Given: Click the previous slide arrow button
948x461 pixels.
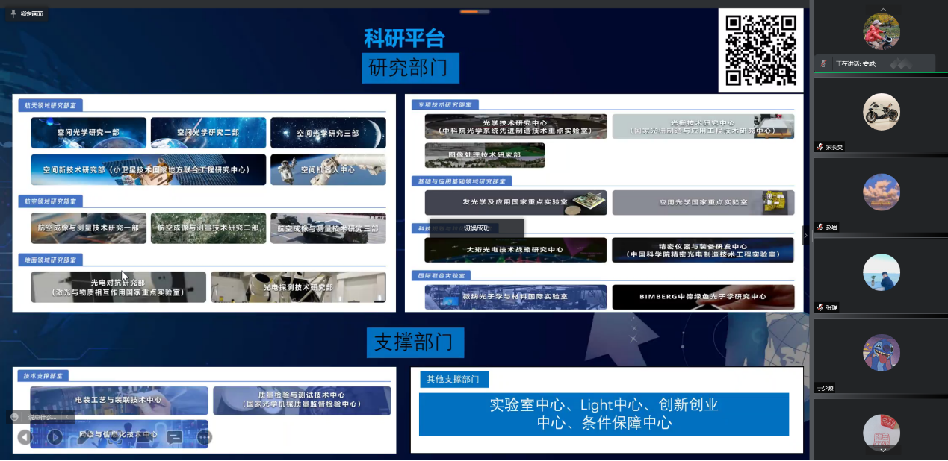Looking at the screenshot, I should coord(25,437).
